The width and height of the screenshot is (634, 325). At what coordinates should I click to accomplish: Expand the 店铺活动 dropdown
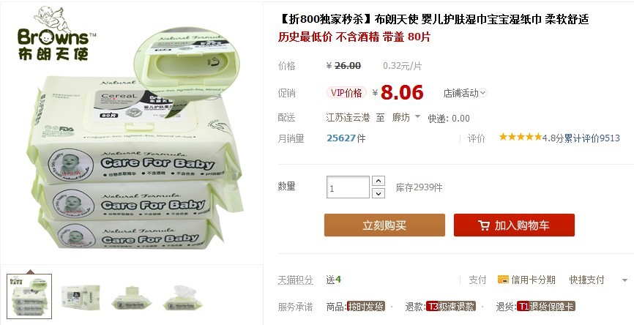465,94
